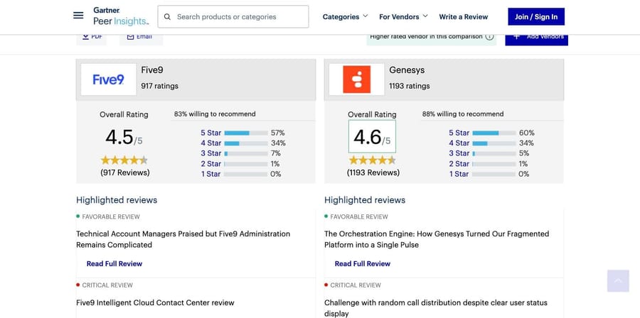Filter Genesys reviews by 3 Star

pyautogui.click(x=459, y=153)
